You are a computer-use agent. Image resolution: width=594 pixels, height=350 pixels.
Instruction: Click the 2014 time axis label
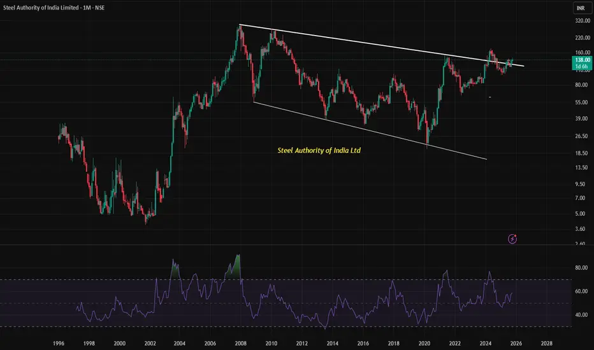pyautogui.click(x=333, y=344)
